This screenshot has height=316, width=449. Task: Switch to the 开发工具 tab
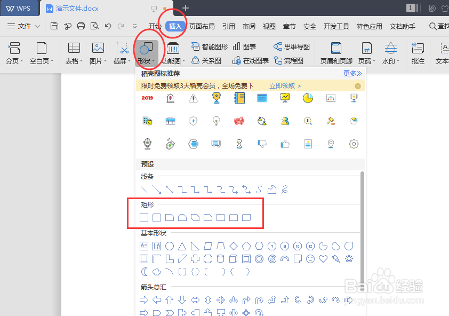pyautogui.click(x=336, y=26)
